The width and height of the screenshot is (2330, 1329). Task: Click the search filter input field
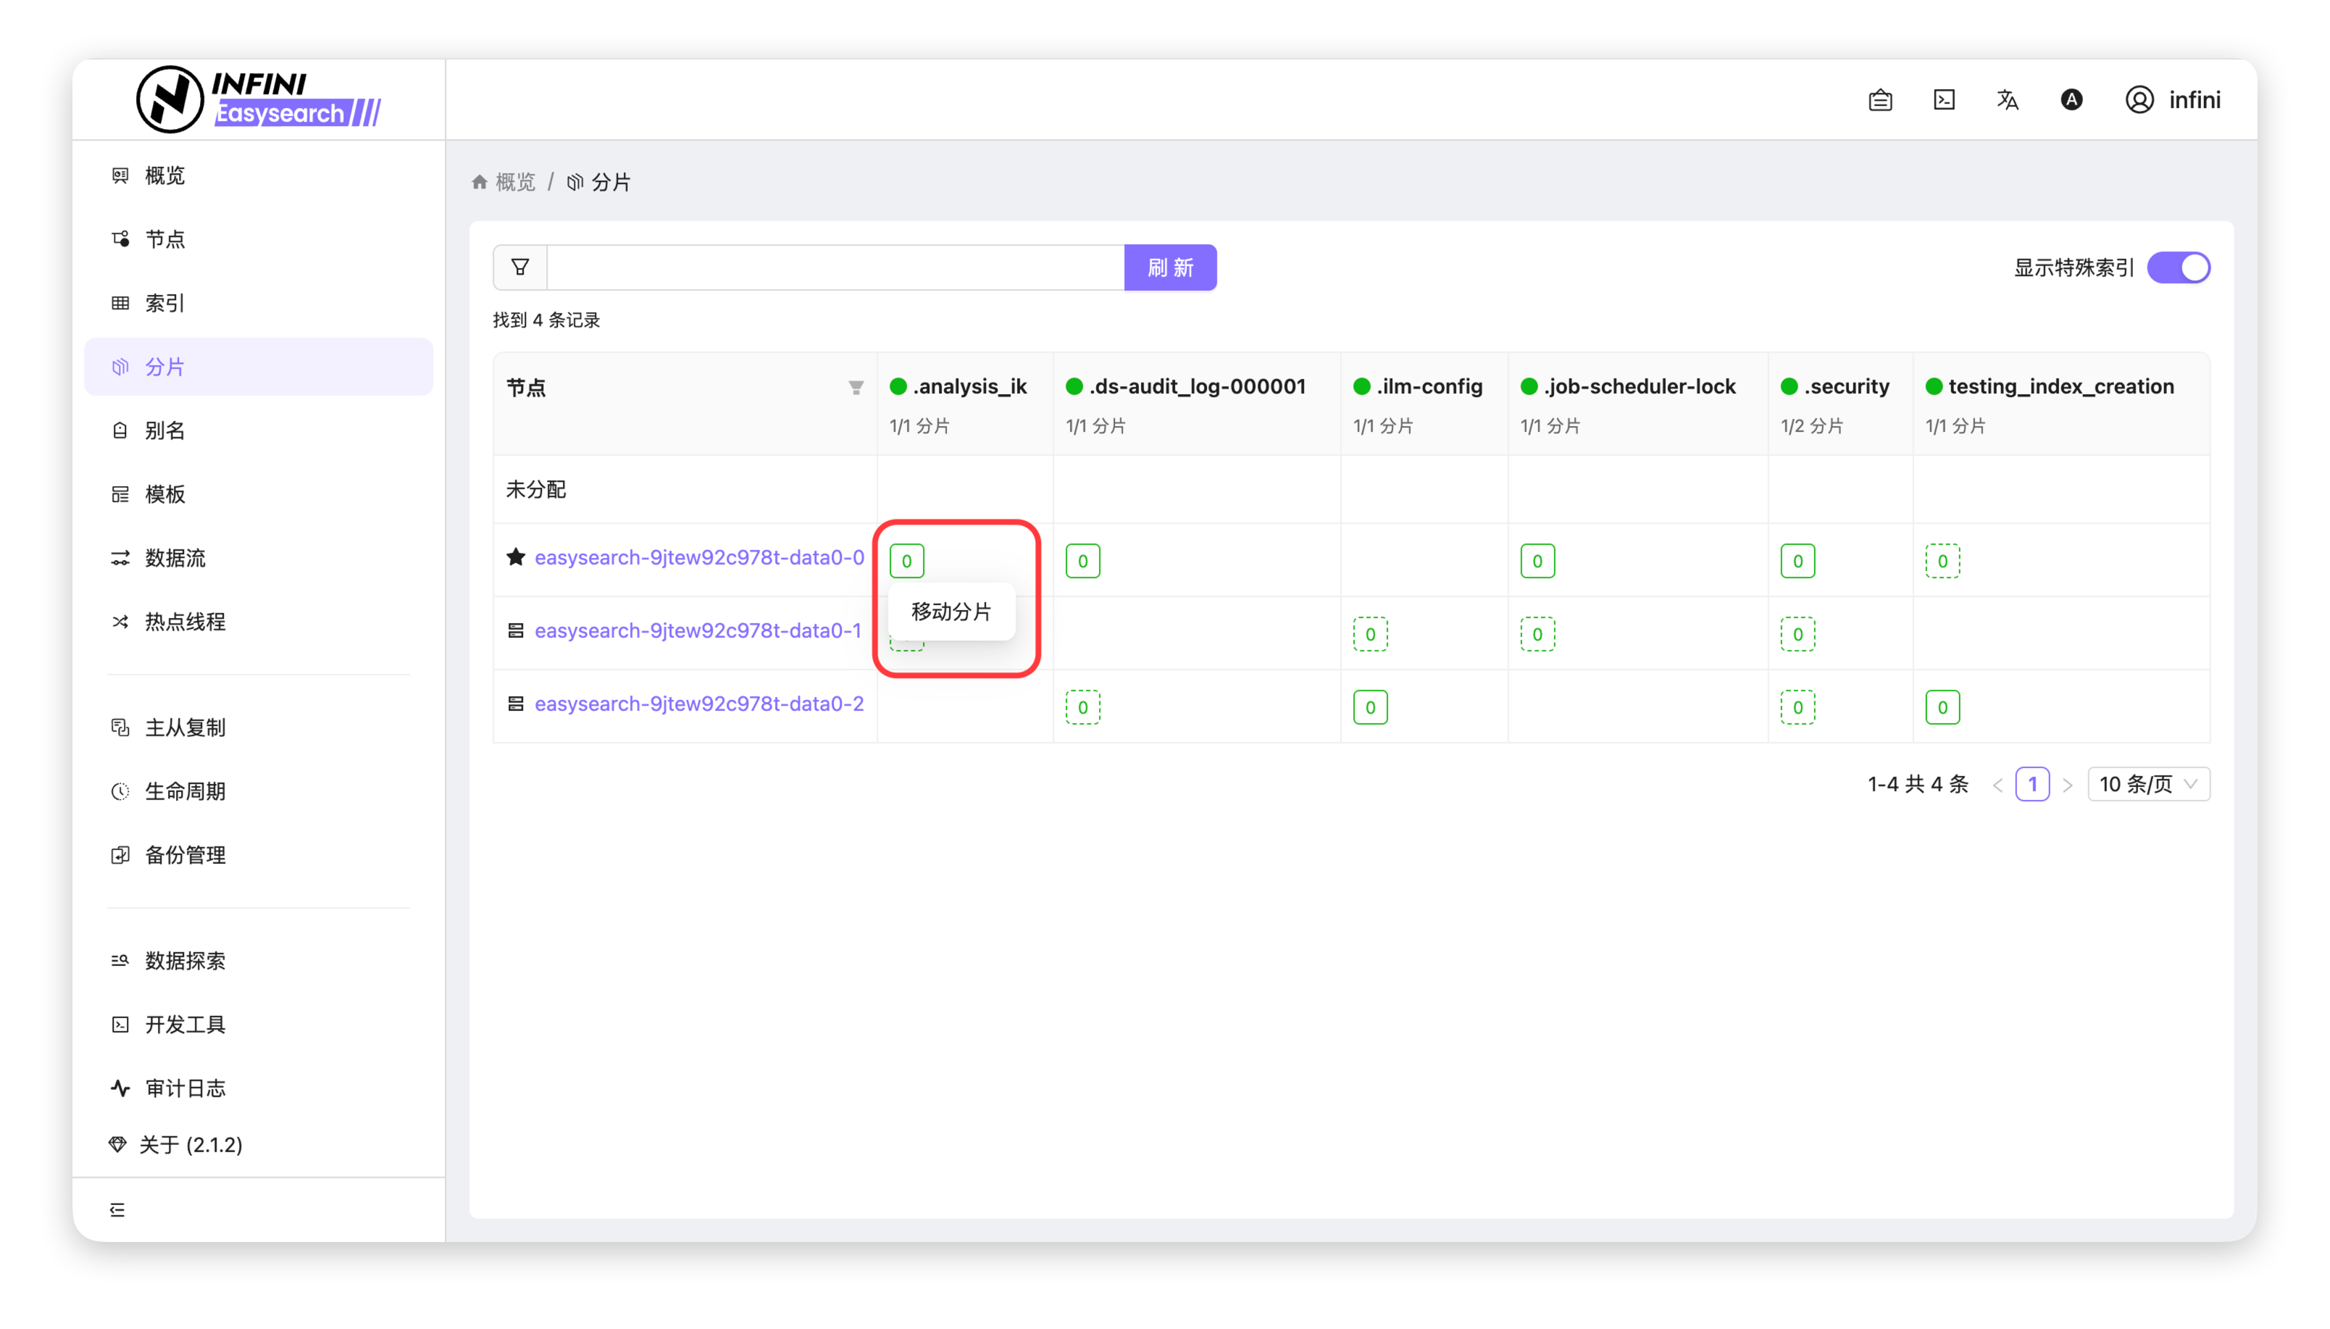[835, 267]
